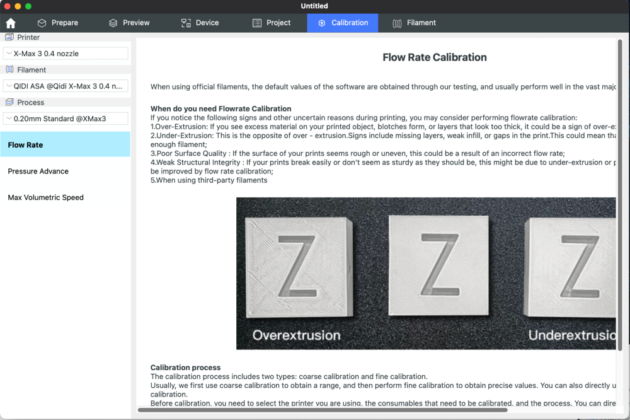Maximize the window with green button
The height and width of the screenshot is (420, 630).
(28, 6)
